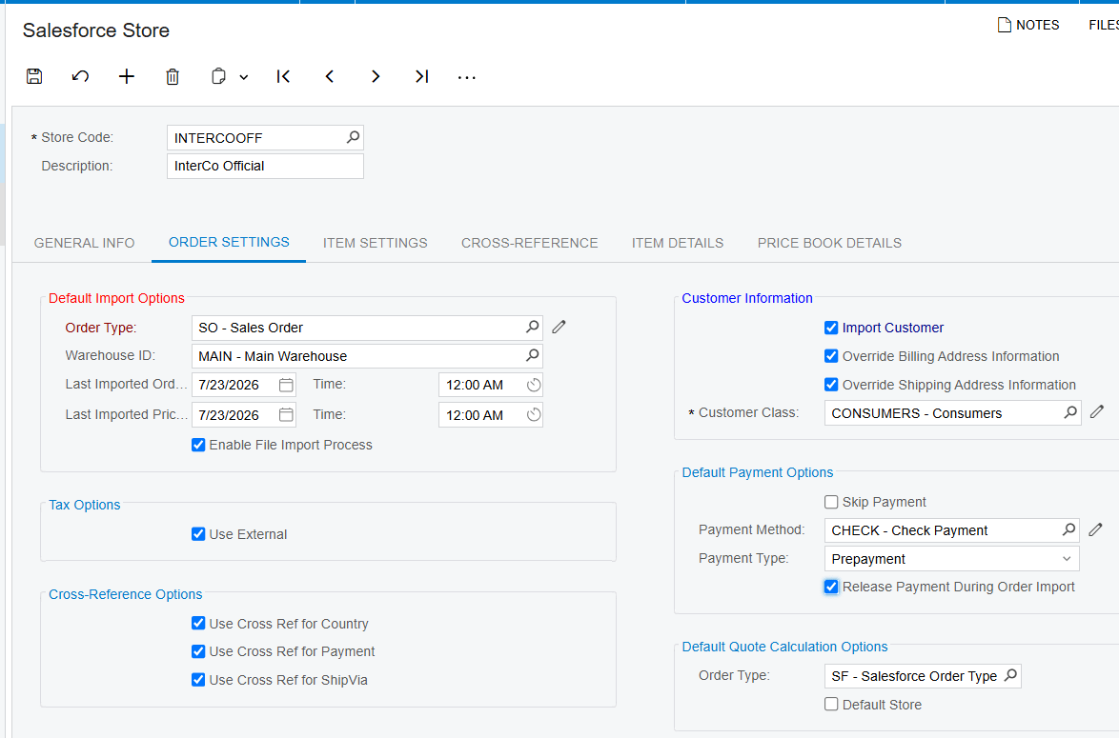Open the Price Book Details tab

coord(829,243)
